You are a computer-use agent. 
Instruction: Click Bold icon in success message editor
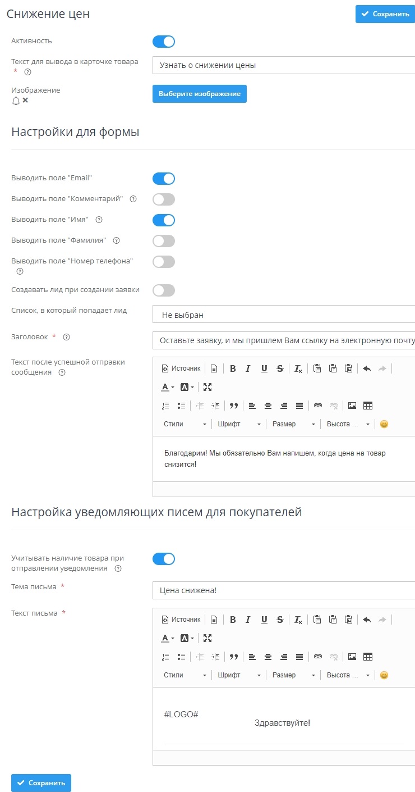coord(233,368)
